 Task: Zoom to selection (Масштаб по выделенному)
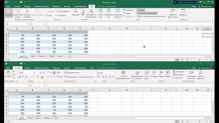point(91,13)
